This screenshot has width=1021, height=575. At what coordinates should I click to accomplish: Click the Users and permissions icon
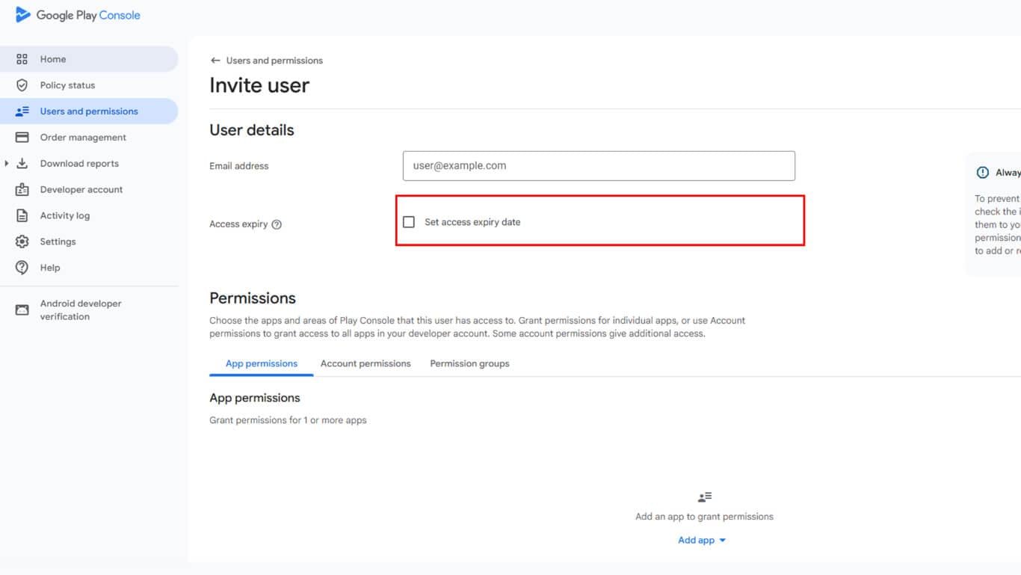click(x=21, y=111)
